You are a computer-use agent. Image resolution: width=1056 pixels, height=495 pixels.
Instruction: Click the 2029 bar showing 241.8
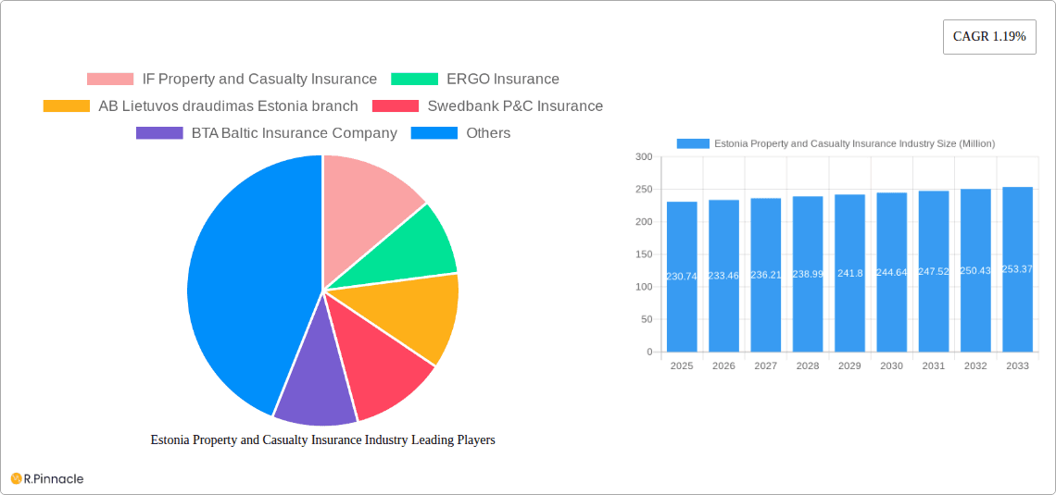click(x=850, y=273)
